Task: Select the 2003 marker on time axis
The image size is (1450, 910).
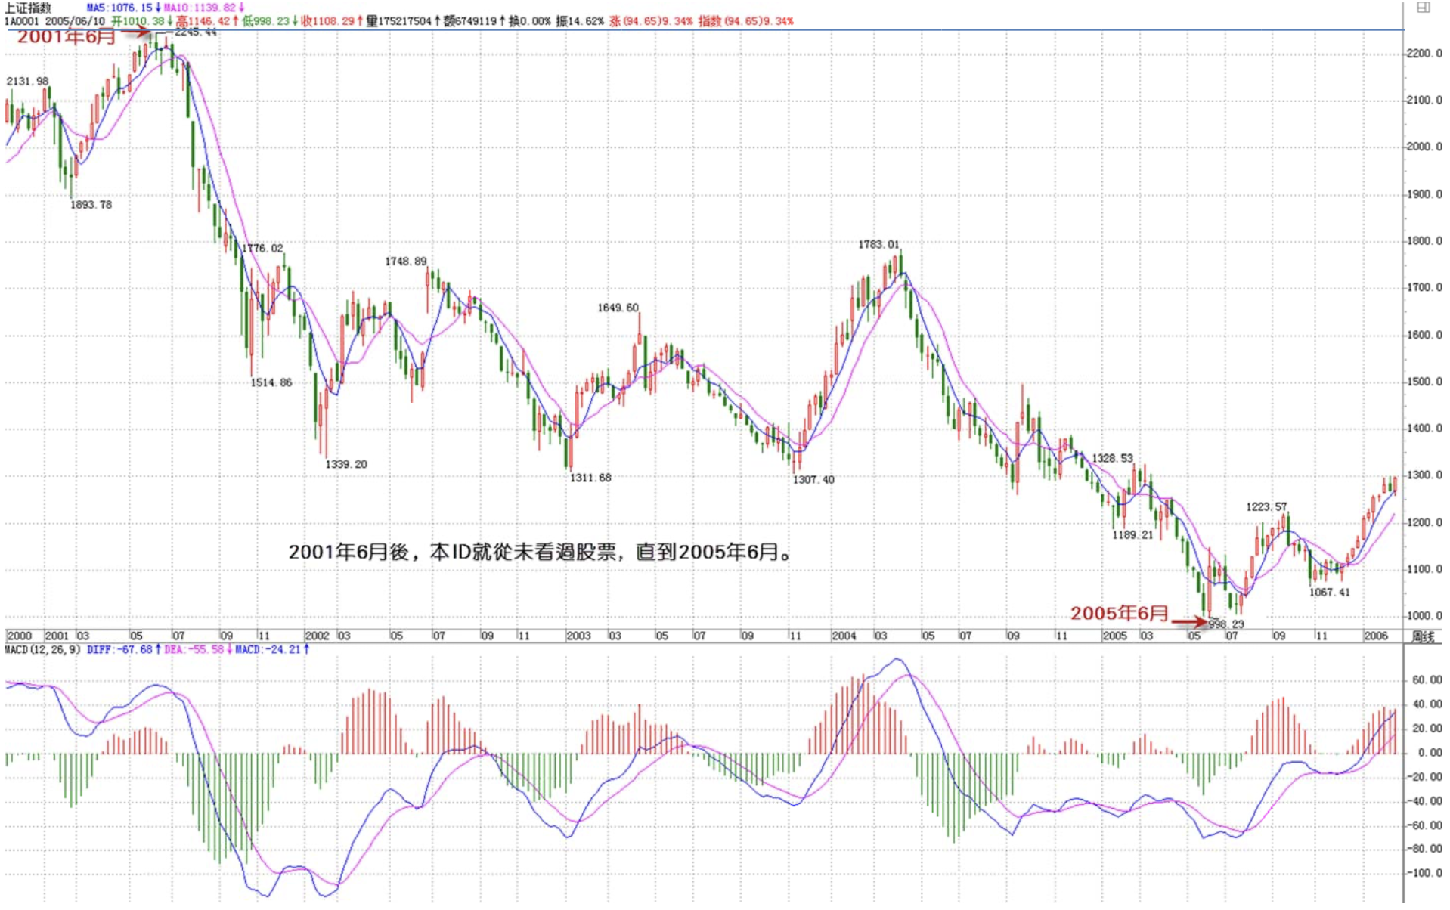Action: [578, 636]
